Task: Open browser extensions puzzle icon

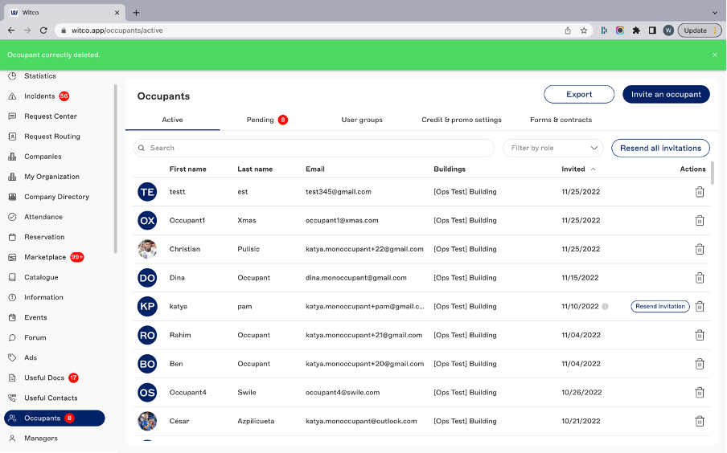Action: [x=636, y=31]
